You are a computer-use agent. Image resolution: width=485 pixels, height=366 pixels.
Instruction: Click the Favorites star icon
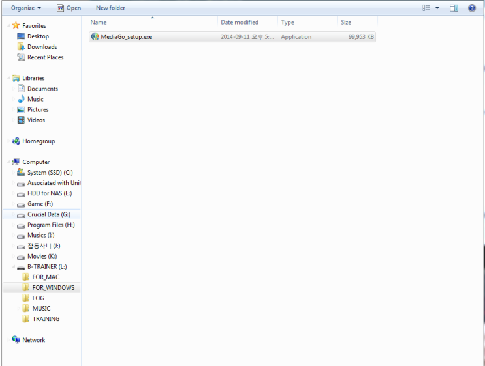pyautogui.click(x=16, y=25)
